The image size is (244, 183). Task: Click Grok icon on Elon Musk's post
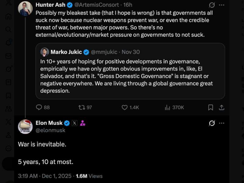[x=212, y=123]
